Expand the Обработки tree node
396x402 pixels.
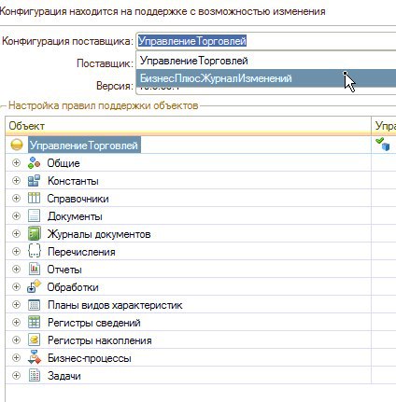[16, 286]
